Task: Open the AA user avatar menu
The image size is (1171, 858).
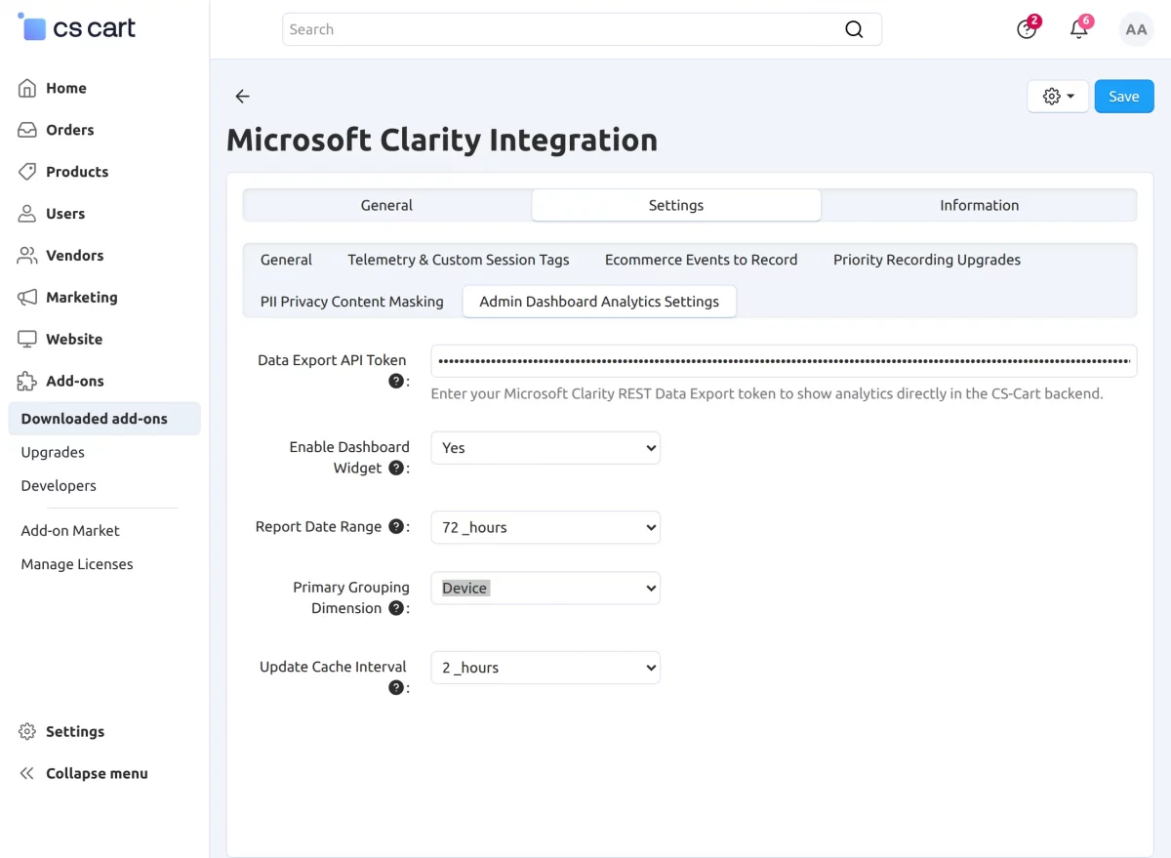Action: pos(1136,29)
